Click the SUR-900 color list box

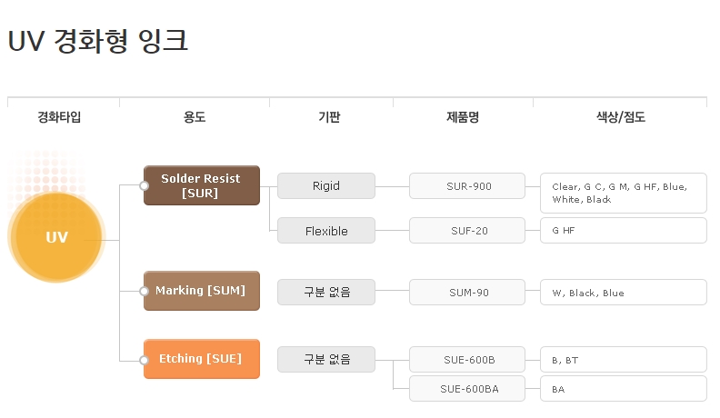pos(623,193)
